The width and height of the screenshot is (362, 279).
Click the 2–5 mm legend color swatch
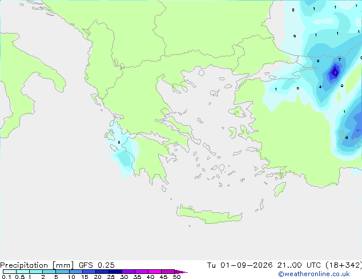point(49,272)
